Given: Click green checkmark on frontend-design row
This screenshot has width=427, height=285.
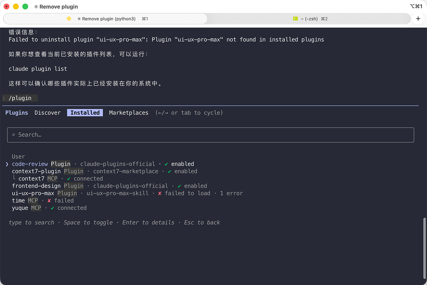Looking at the screenshot, I should [179, 186].
